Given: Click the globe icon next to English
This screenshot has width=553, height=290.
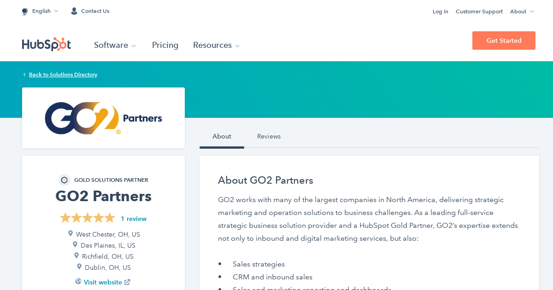Looking at the screenshot, I should click(24, 11).
